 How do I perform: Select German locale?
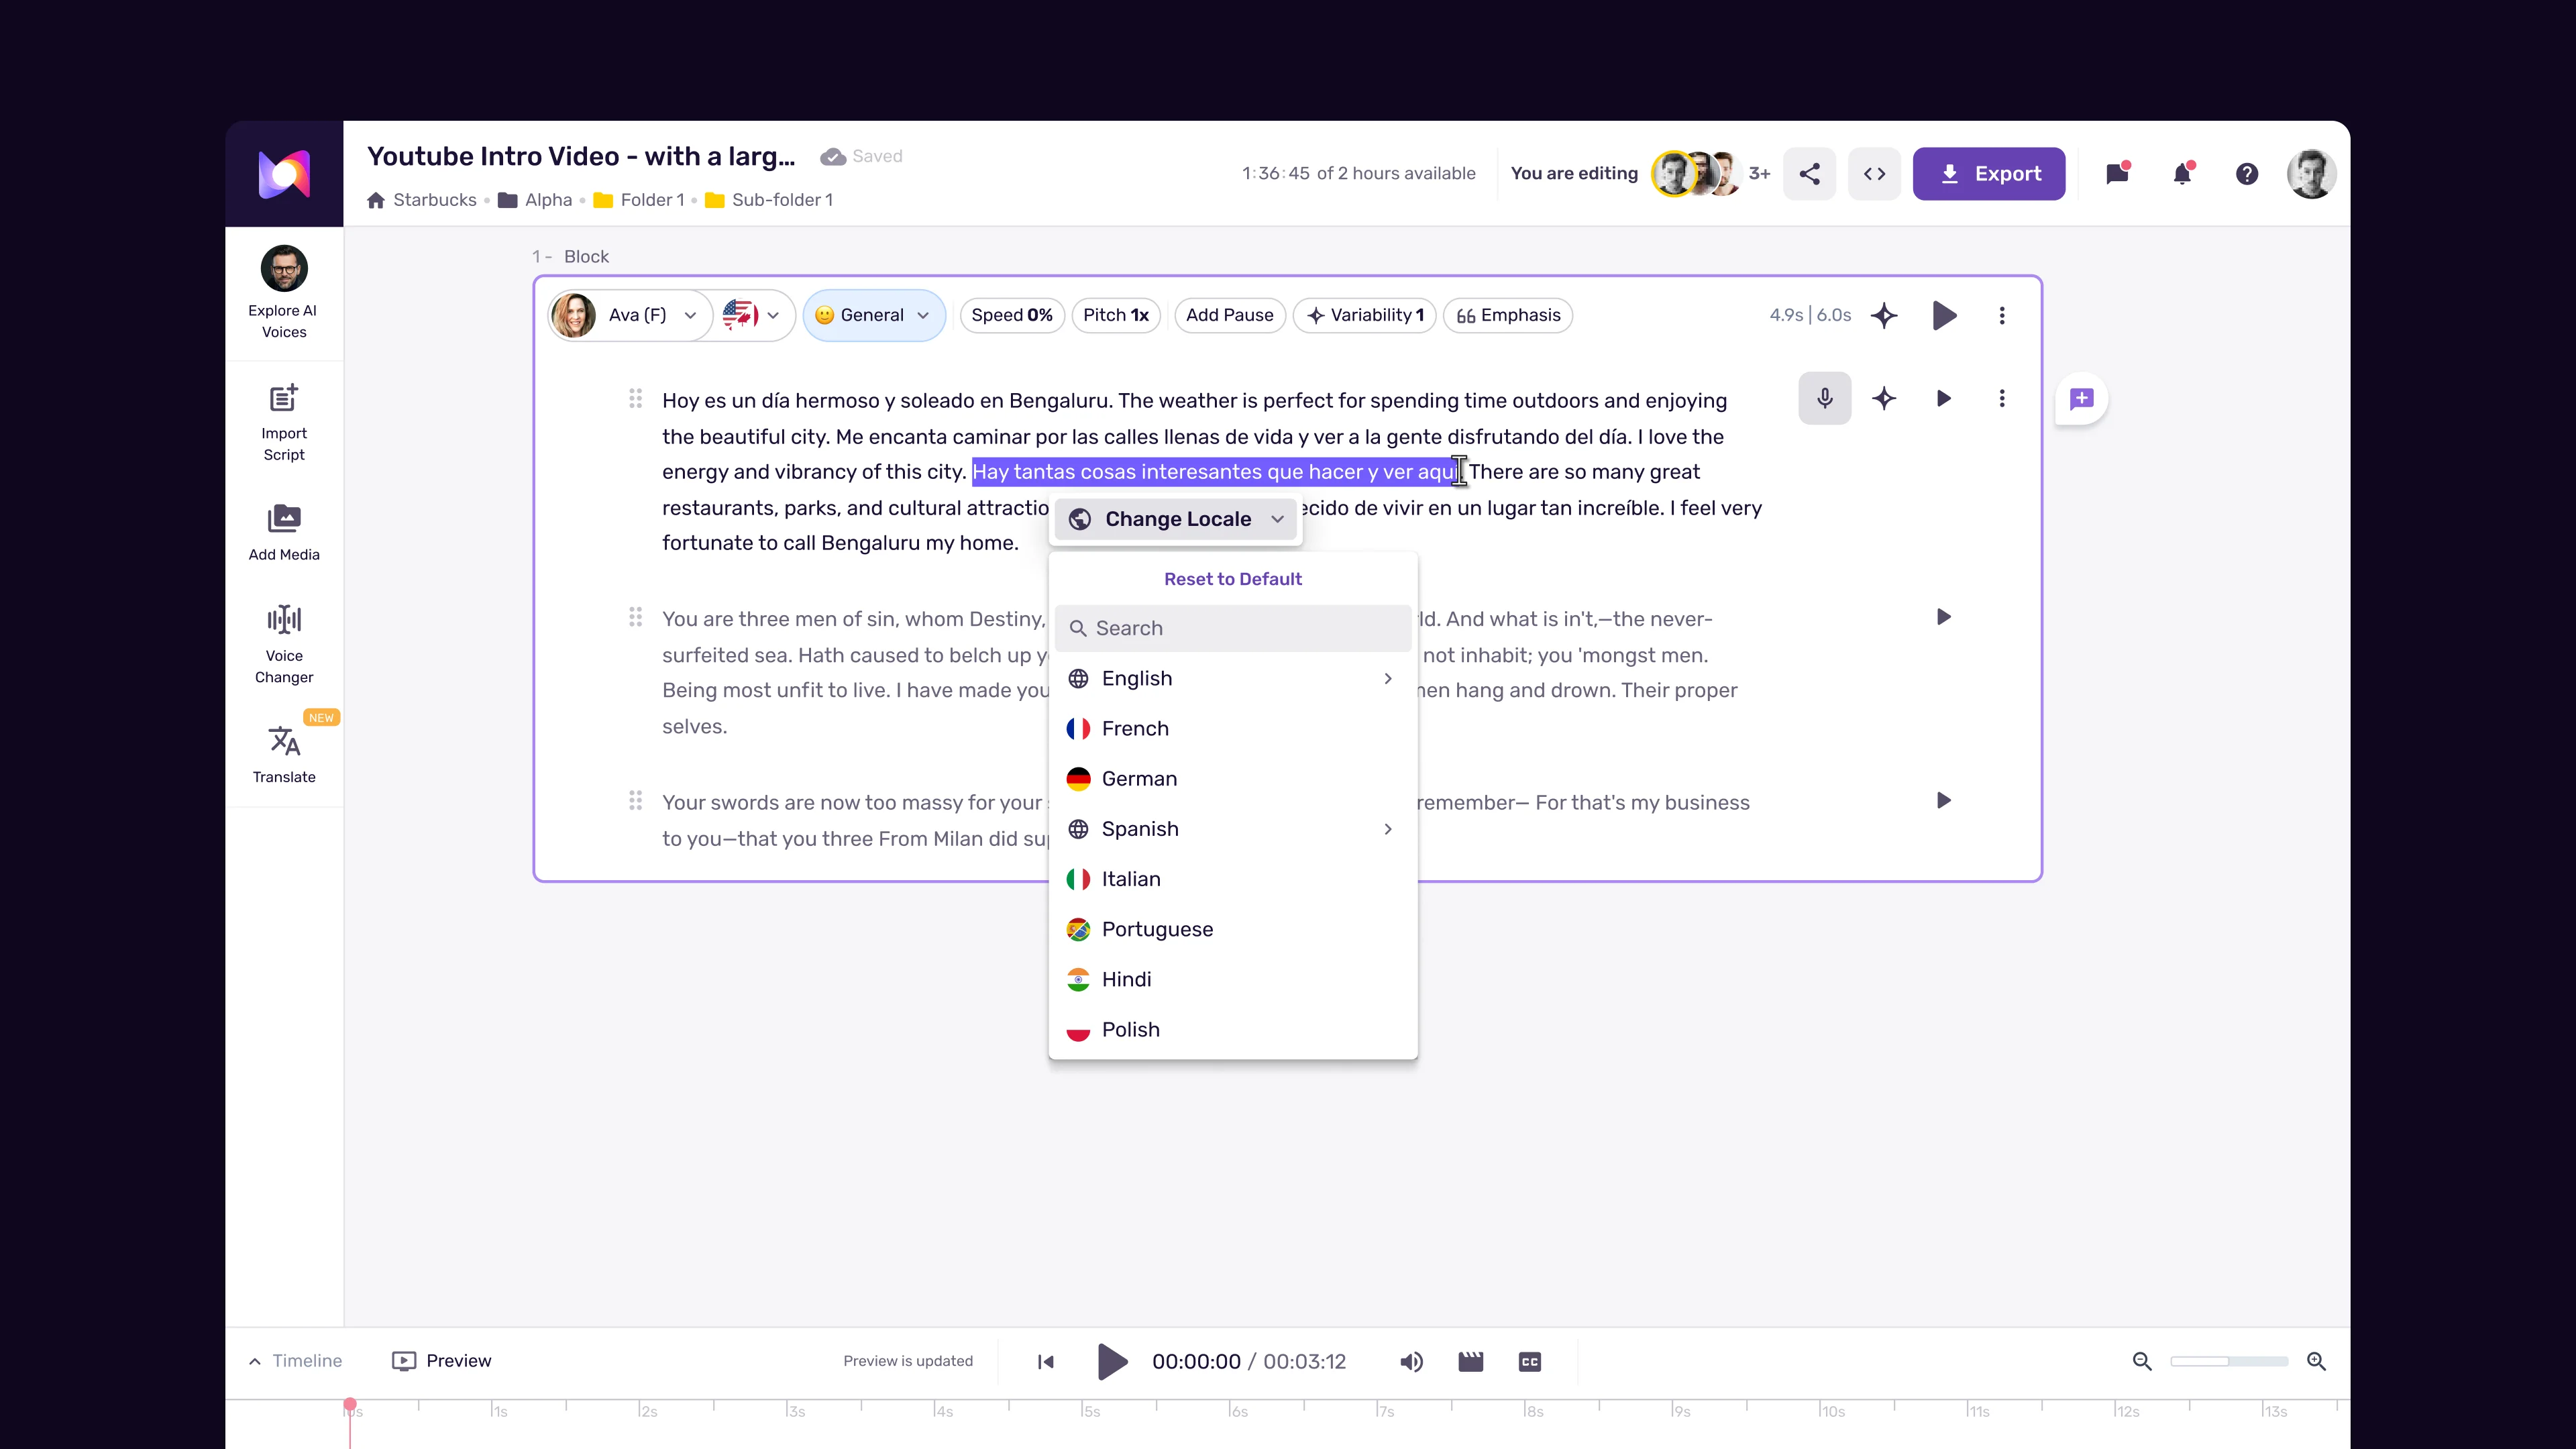pyautogui.click(x=1232, y=779)
